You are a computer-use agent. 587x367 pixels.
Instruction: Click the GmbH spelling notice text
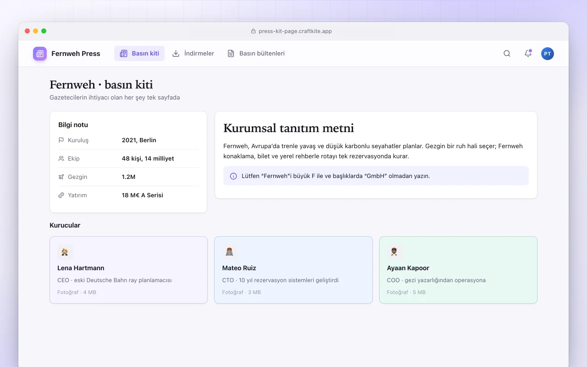[336, 176]
